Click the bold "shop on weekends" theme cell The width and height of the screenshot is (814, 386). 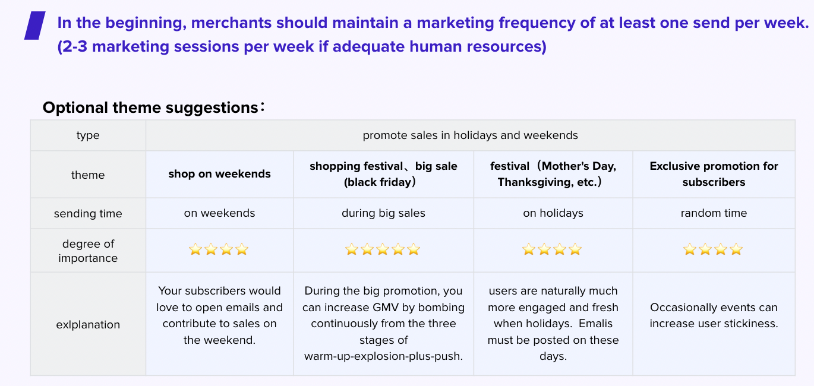click(x=219, y=174)
